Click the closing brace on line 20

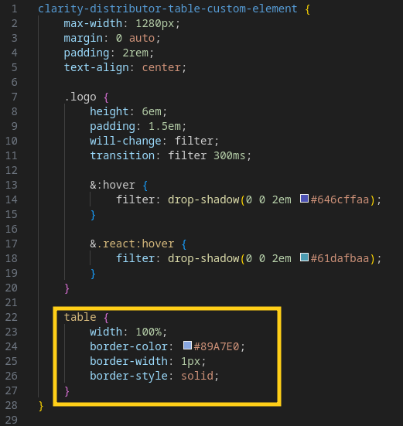pyautogui.click(x=67, y=288)
